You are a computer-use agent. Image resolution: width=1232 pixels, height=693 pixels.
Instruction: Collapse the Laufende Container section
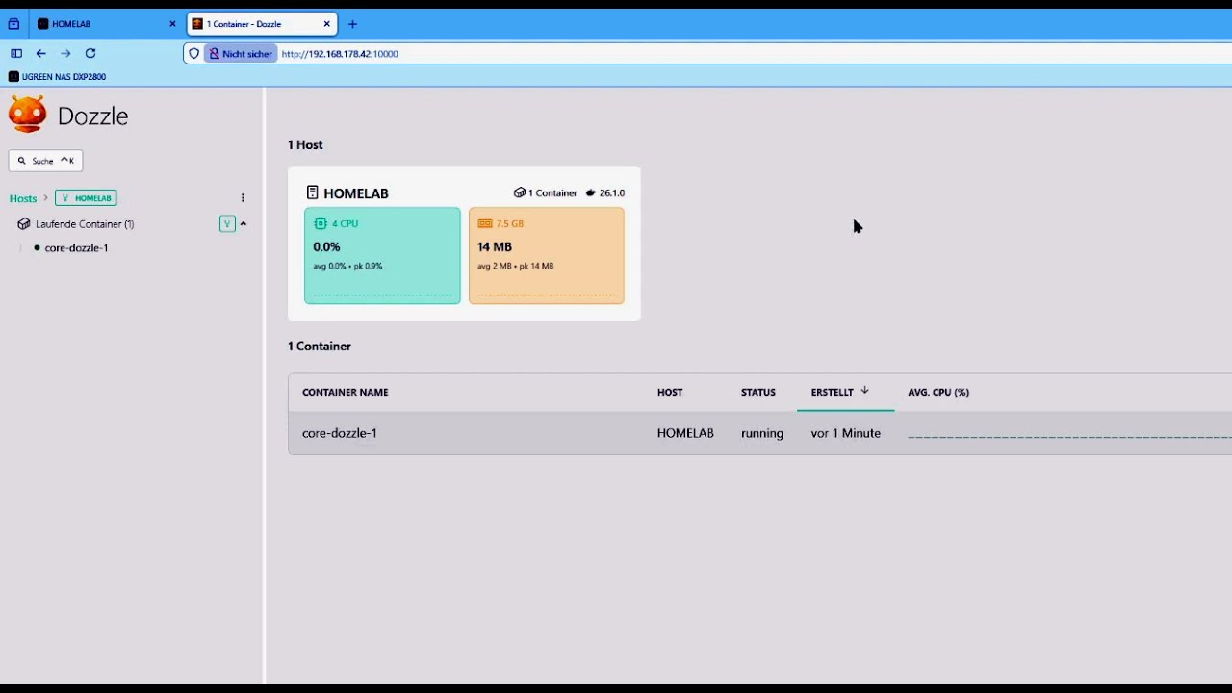tap(244, 224)
